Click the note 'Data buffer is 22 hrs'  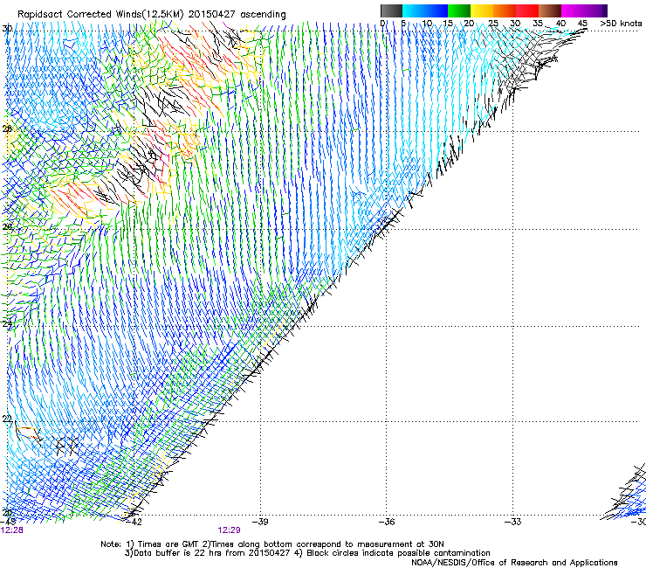(178, 553)
